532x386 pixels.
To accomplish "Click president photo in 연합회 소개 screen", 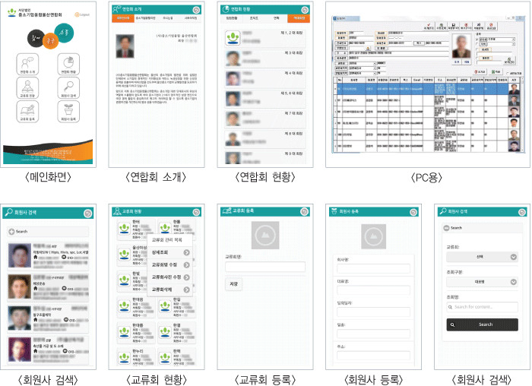I will tap(125, 46).
